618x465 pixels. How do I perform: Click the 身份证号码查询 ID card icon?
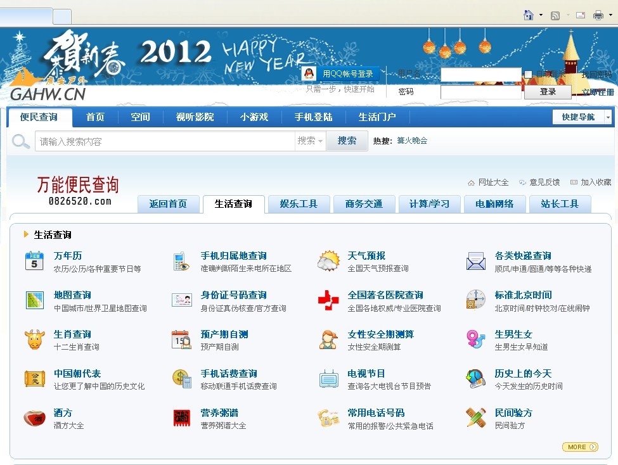coord(182,300)
